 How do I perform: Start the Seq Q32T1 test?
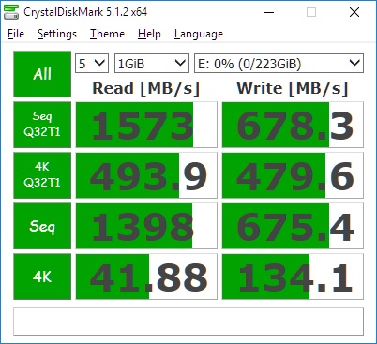[x=42, y=125]
